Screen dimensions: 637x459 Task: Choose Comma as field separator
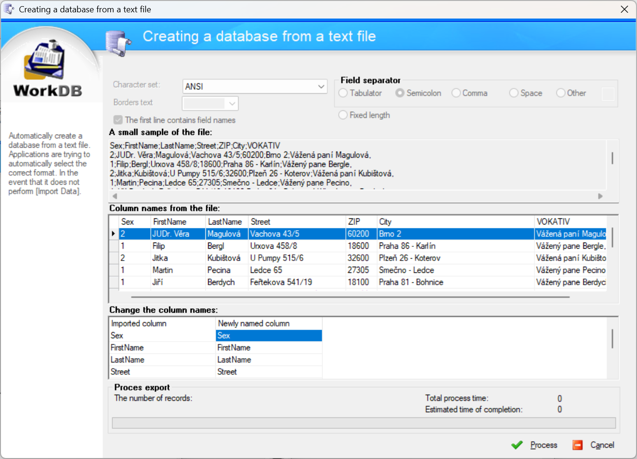(456, 93)
